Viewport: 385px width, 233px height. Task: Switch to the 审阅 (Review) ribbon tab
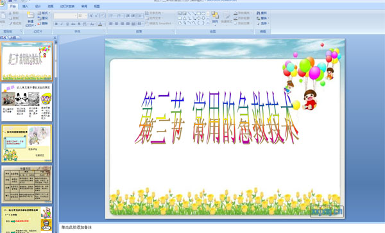click(84, 6)
